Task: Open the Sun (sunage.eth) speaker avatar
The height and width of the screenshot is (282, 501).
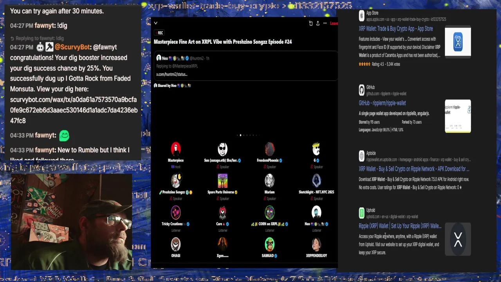Action: [x=223, y=149]
